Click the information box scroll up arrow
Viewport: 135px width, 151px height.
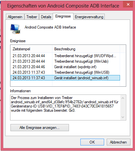click(123, 98)
